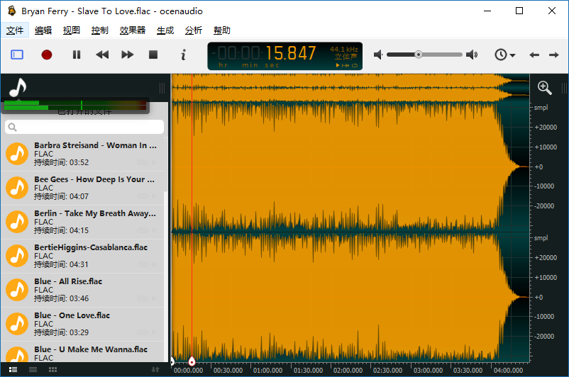569x377 pixels.
Task: Open the 编辑 menu
Action: click(43, 30)
